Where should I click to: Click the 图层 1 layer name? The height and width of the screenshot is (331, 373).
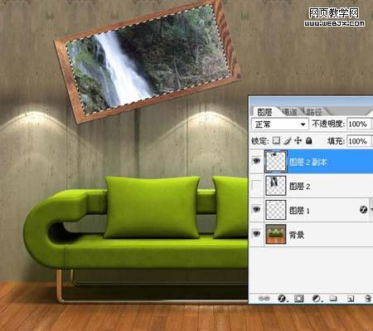point(299,211)
